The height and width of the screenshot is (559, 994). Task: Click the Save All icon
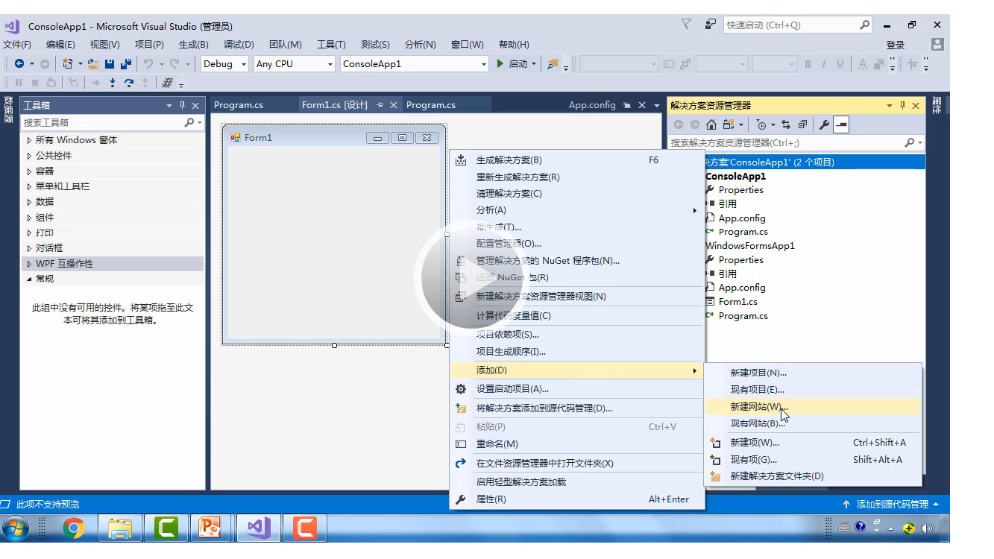click(126, 64)
